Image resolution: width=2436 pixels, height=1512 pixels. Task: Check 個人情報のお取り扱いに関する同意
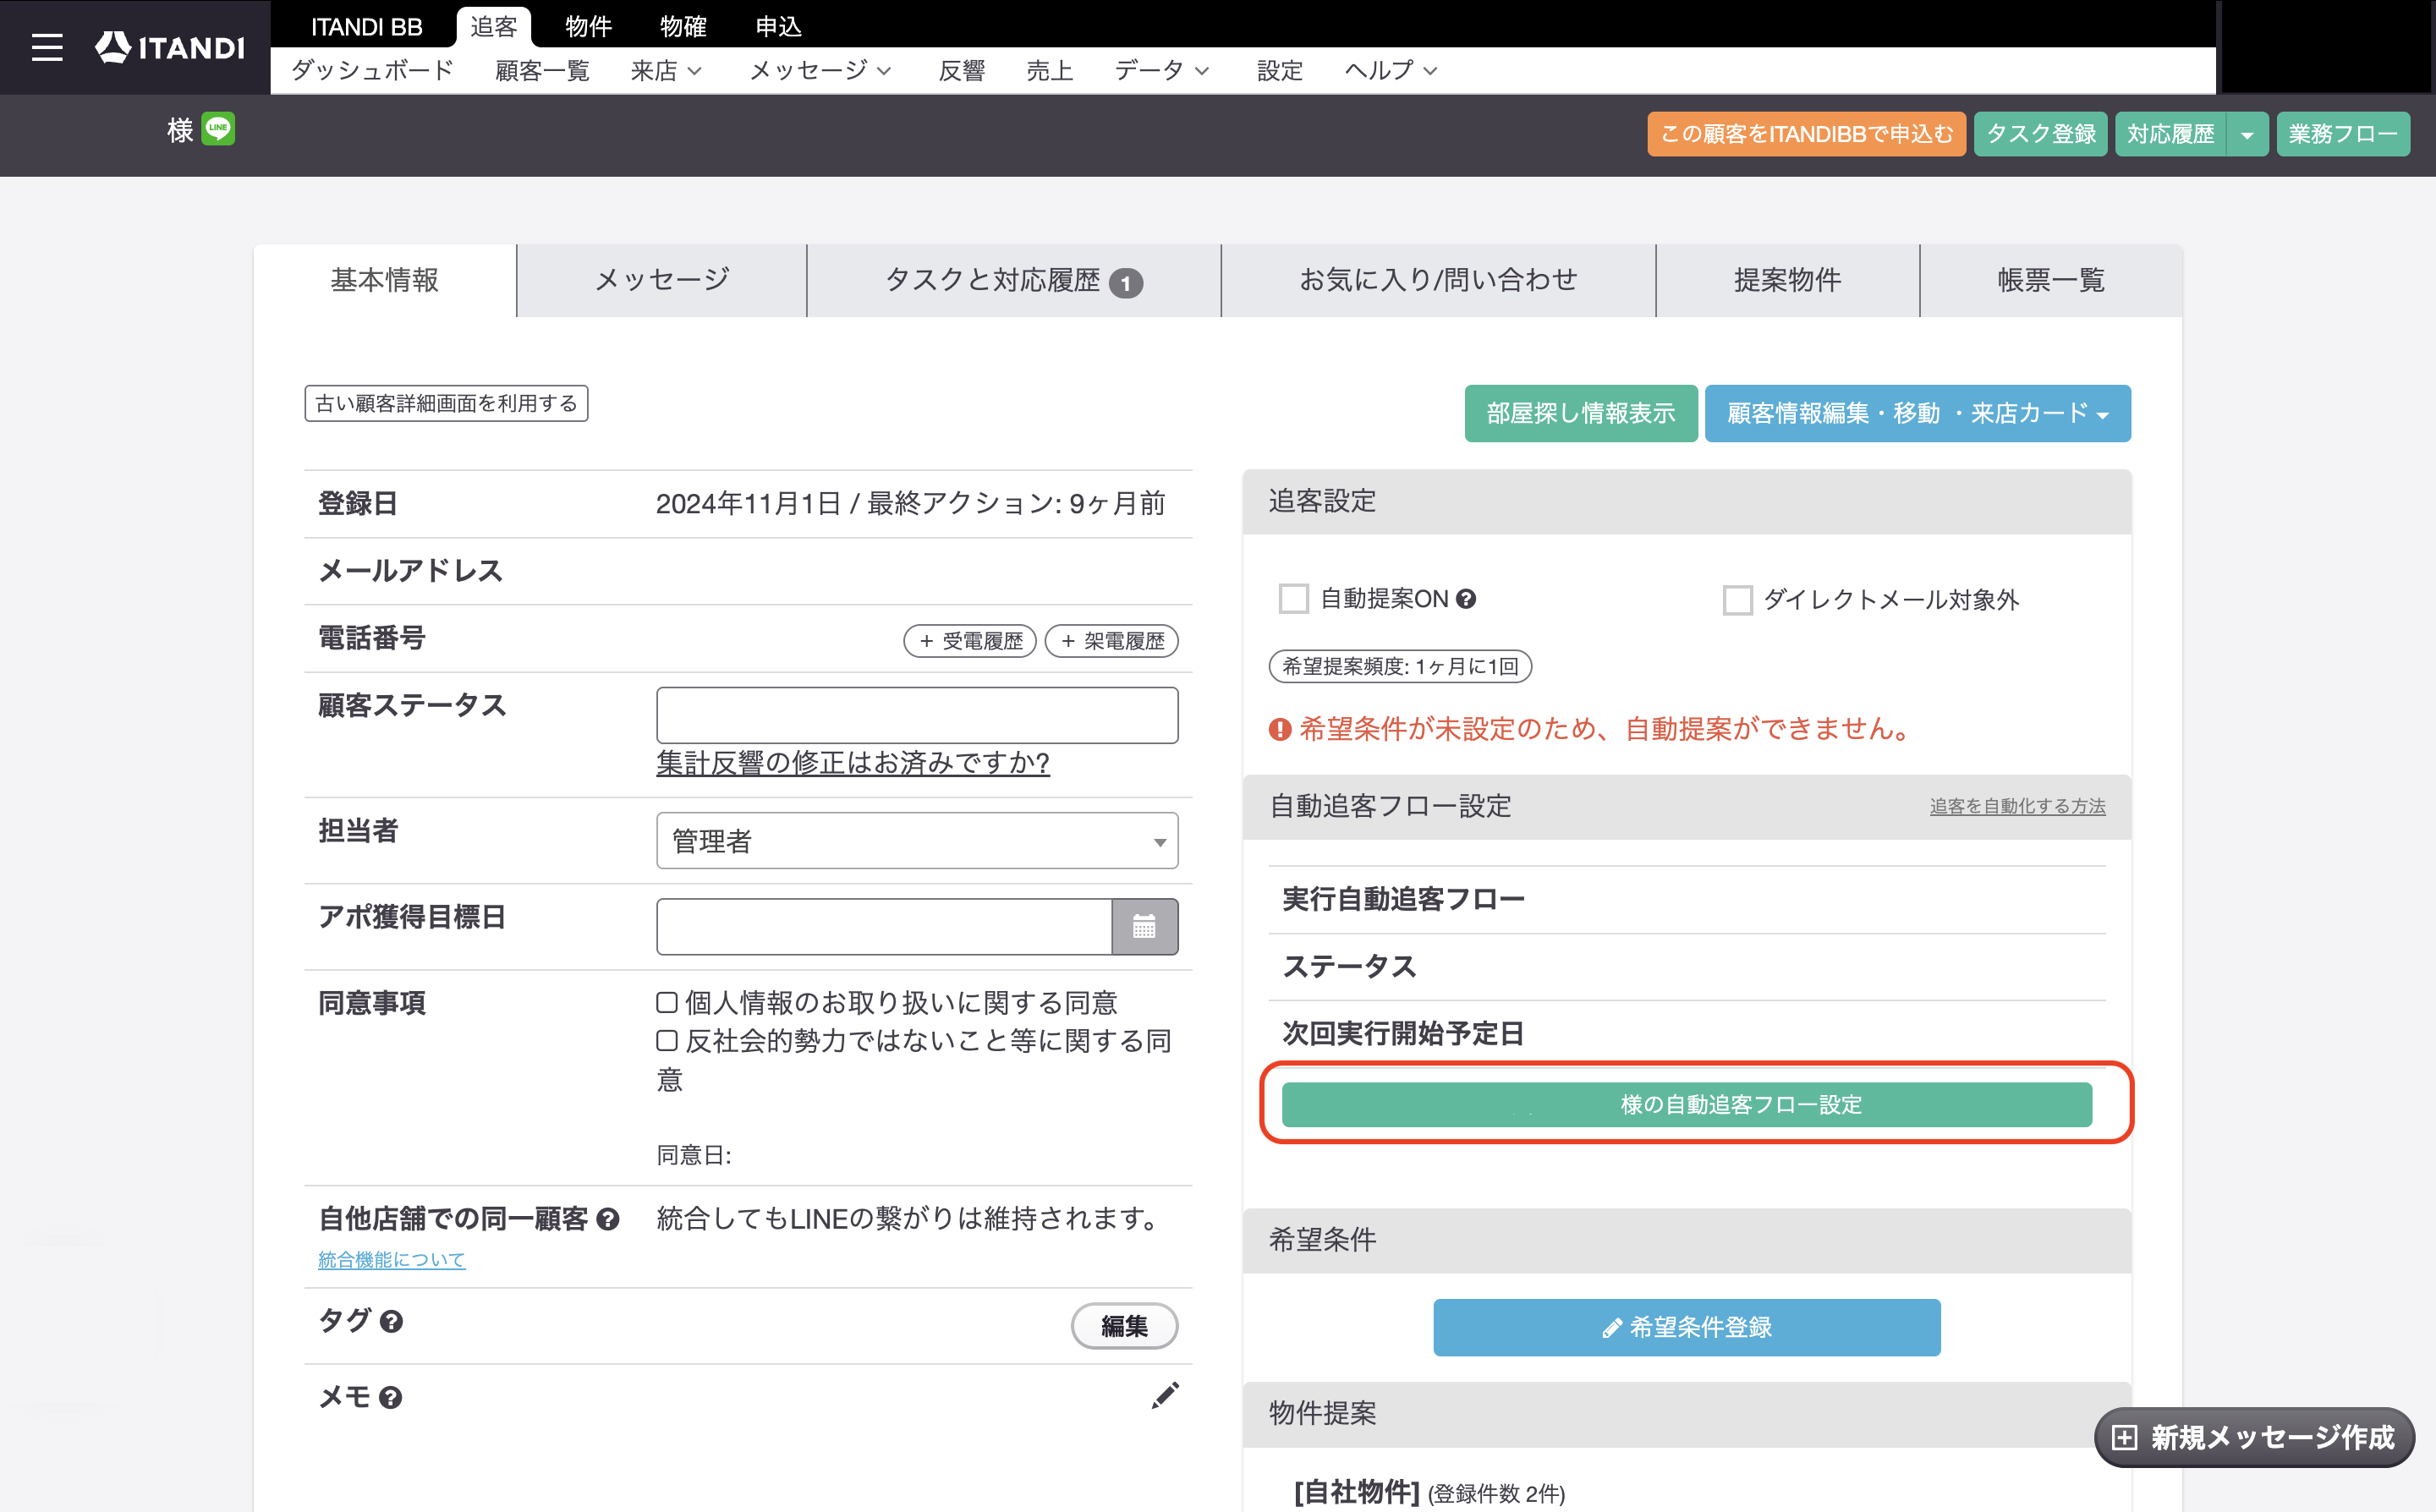[x=667, y=1002]
